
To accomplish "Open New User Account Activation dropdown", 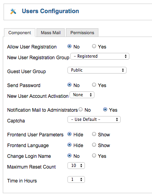I will 82,95.
